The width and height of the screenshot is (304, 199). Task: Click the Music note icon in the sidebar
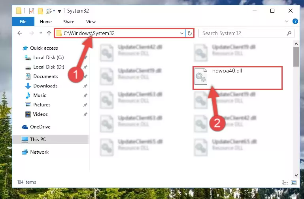(x=28, y=95)
